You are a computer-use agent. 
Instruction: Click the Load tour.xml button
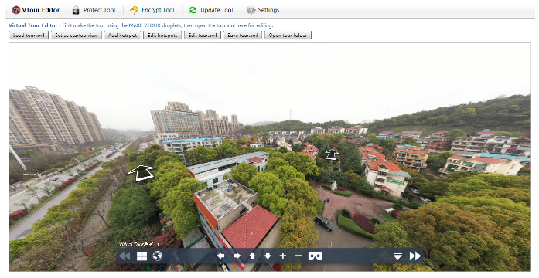tap(29, 36)
